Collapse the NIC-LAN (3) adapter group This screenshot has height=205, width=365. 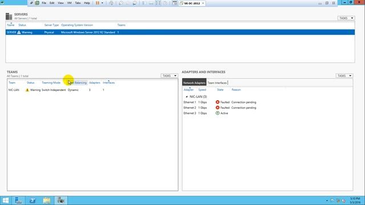click(x=186, y=97)
